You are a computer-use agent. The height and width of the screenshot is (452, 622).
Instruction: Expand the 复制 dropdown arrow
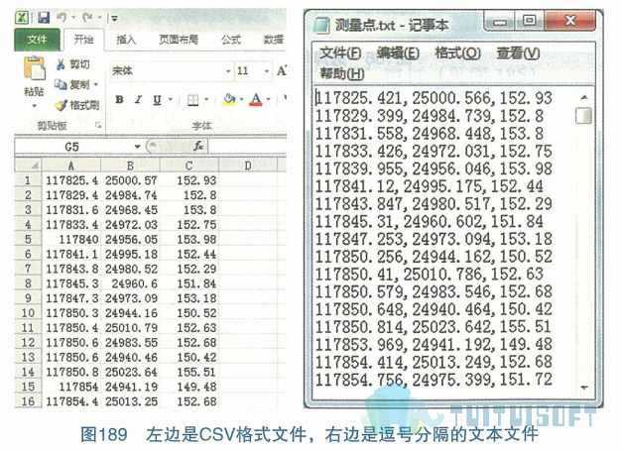[95, 85]
